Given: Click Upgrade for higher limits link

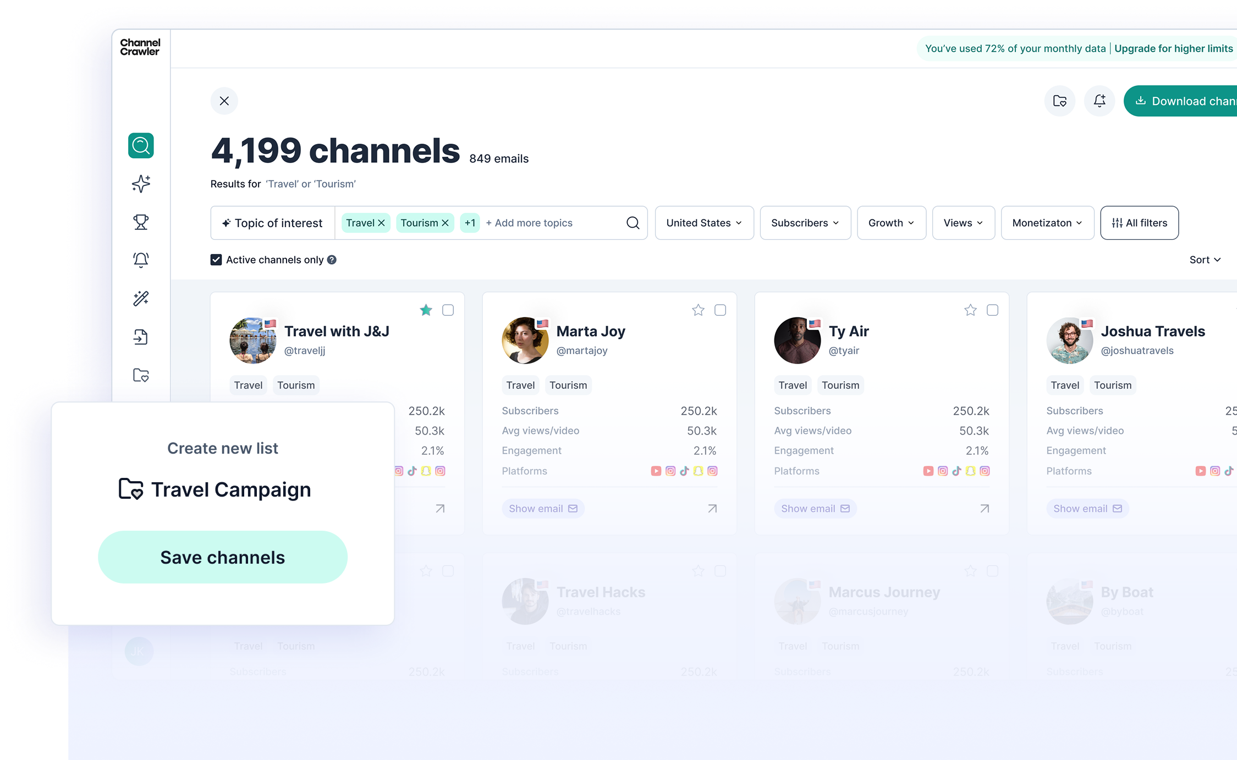Looking at the screenshot, I should 1173,48.
